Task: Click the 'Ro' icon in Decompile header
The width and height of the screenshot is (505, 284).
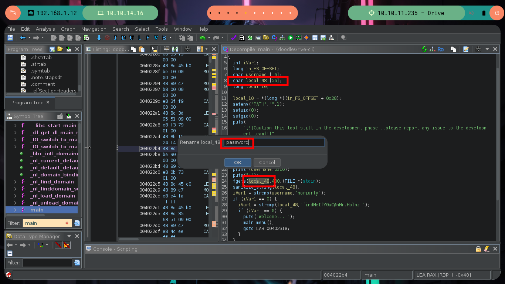Action: click(440, 49)
